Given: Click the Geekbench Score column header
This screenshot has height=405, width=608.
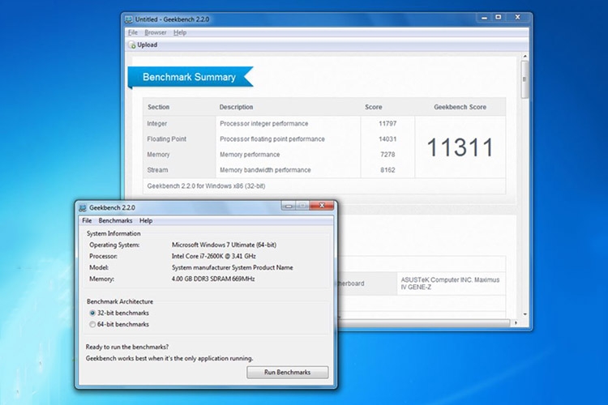Looking at the screenshot, I should tap(460, 107).
